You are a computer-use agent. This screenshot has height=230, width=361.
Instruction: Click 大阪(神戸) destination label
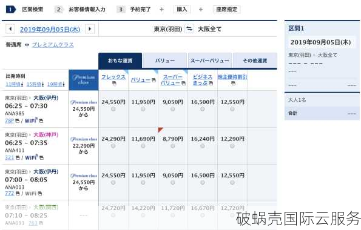(x=46, y=134)
